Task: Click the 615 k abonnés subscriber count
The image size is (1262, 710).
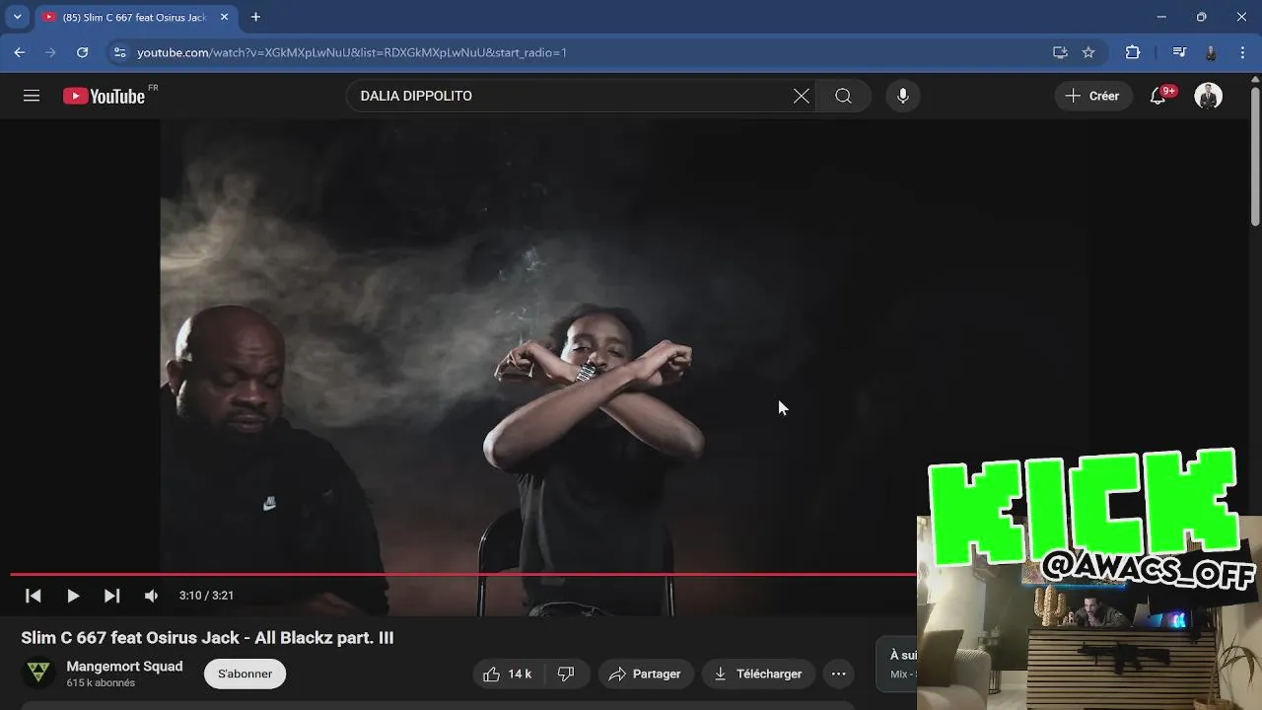Action: pos(101,683)
